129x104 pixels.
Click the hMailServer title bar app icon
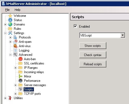click(x=4, y=4)
